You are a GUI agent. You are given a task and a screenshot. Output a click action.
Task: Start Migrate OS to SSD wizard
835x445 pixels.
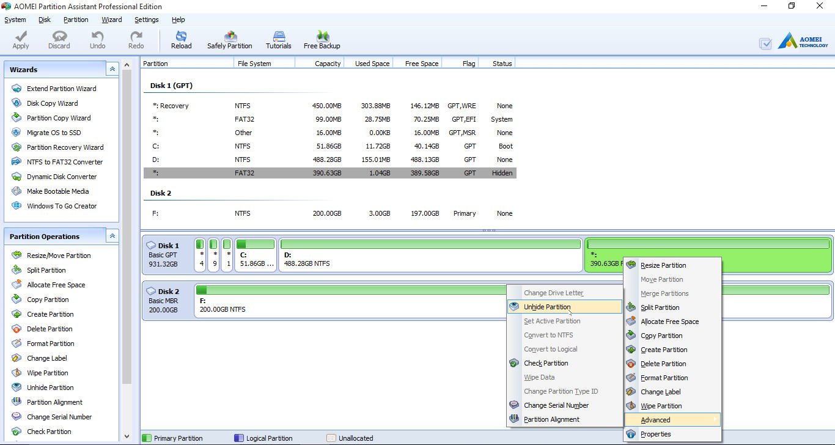[x=54, y=133]
